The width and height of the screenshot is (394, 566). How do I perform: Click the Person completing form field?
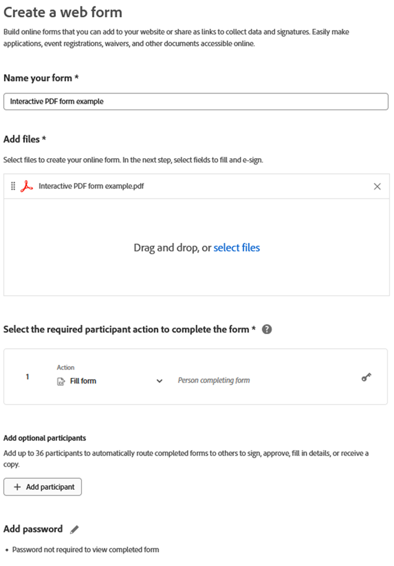click(214, 380)
